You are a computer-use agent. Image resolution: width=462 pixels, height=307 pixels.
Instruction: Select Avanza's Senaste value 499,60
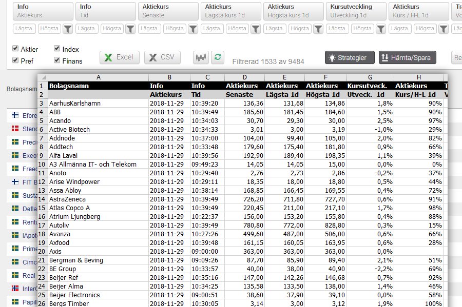[245, 234]
